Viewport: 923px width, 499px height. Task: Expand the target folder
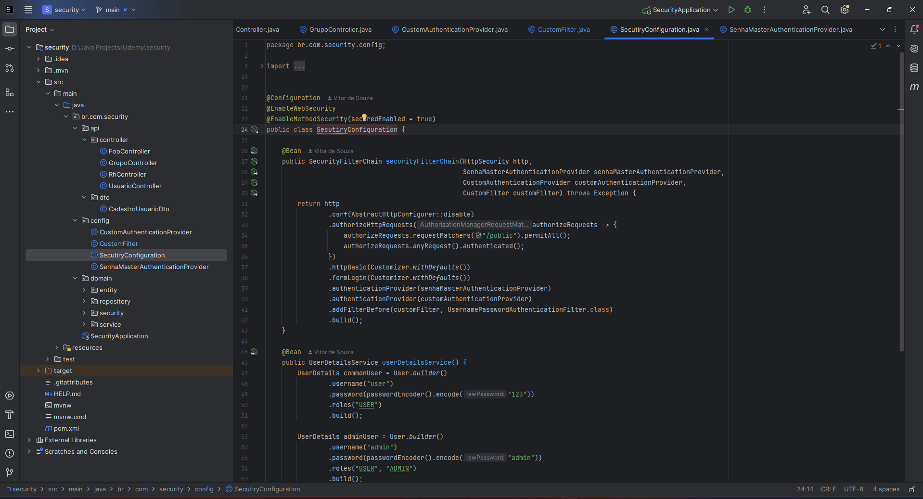tap(38, 371)
